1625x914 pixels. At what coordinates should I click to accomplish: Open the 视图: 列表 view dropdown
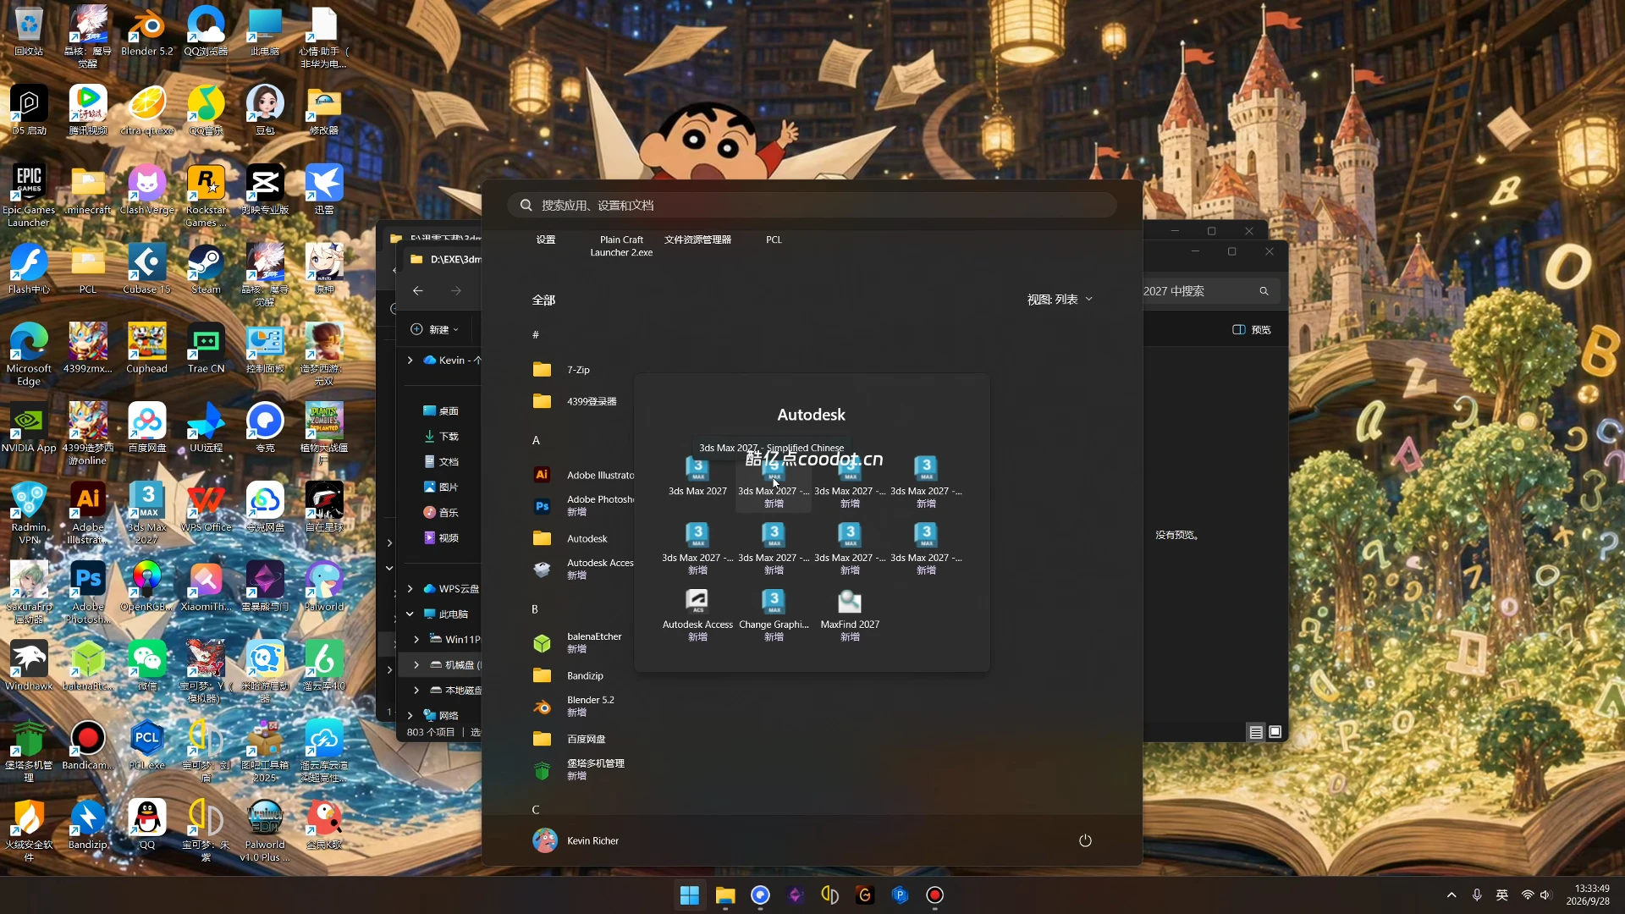tap(1060, 300)
